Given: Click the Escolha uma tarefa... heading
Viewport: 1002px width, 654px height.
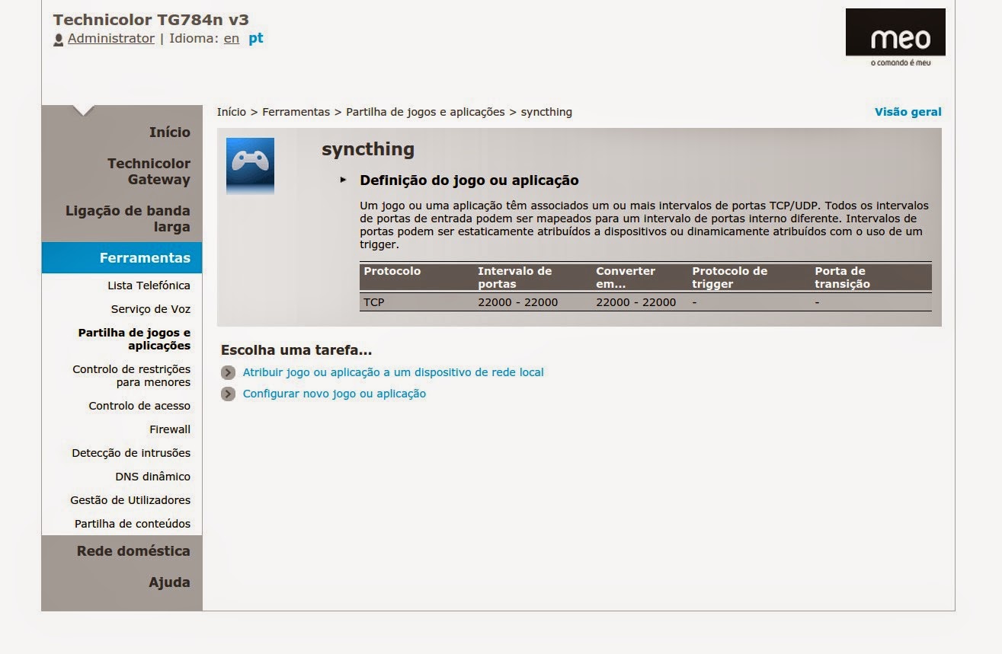Looking at the screenshot, I should tap(296, 350).
